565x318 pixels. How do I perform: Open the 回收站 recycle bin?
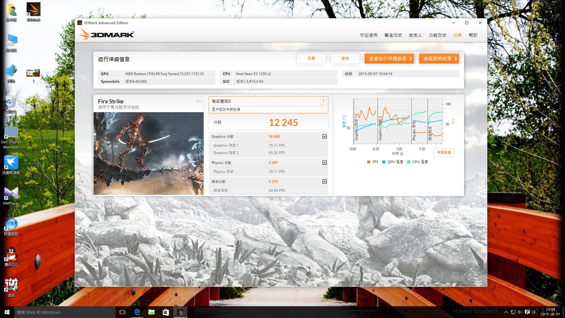click(x=11, y=105)
